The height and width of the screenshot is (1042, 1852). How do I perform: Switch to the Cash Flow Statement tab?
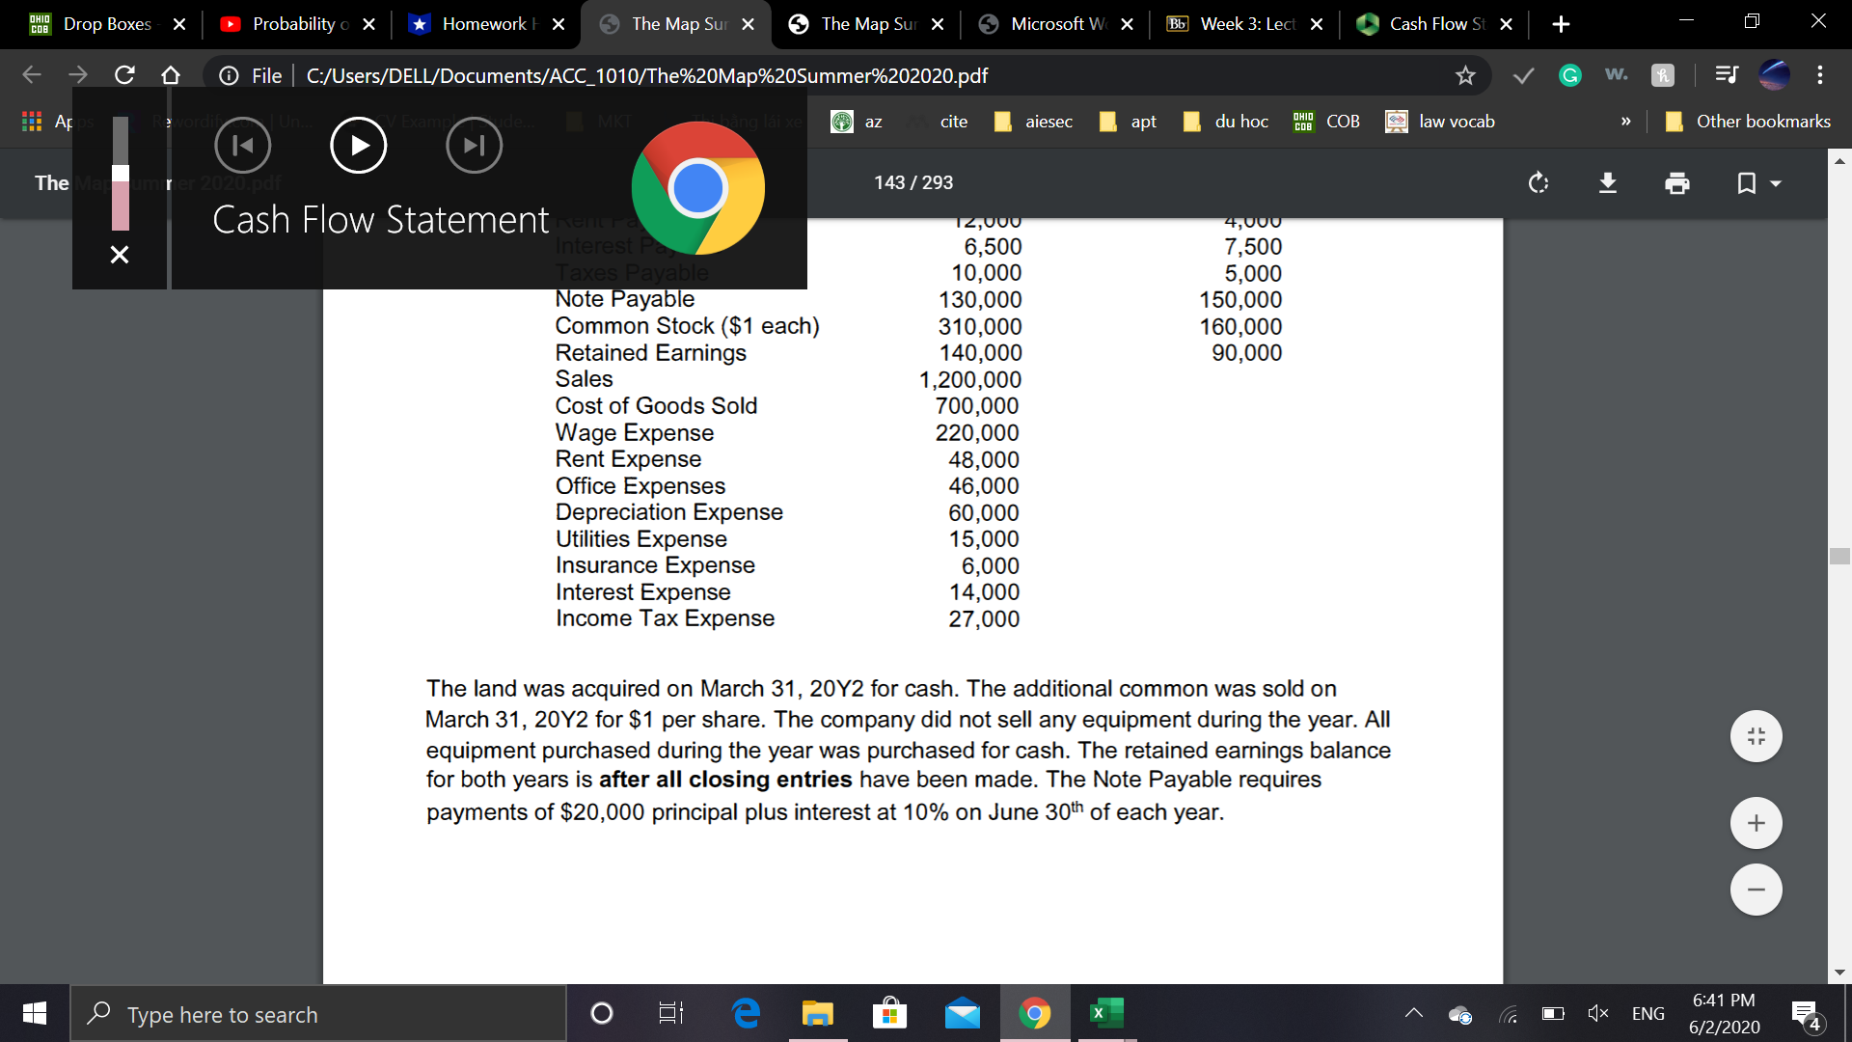(1434, 24)
